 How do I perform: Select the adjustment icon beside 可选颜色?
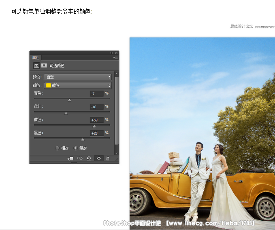coord(36,65)
